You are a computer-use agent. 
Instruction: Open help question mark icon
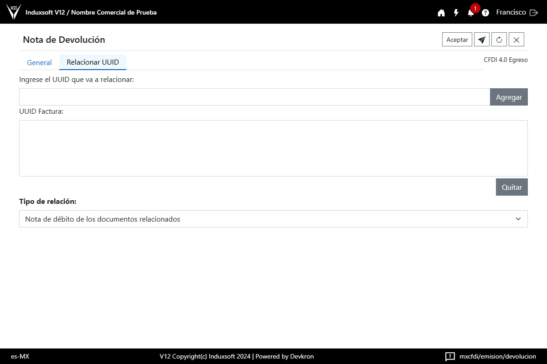[x=485, y=13]
